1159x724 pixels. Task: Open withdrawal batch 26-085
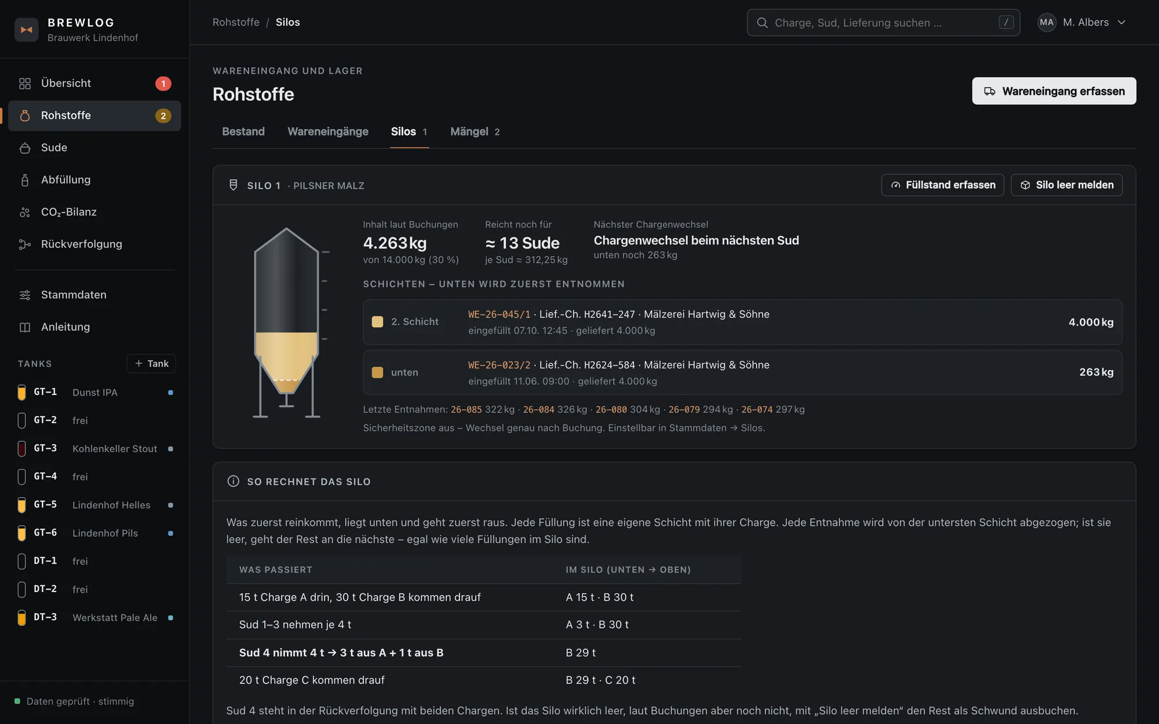[x=466, y=409]
